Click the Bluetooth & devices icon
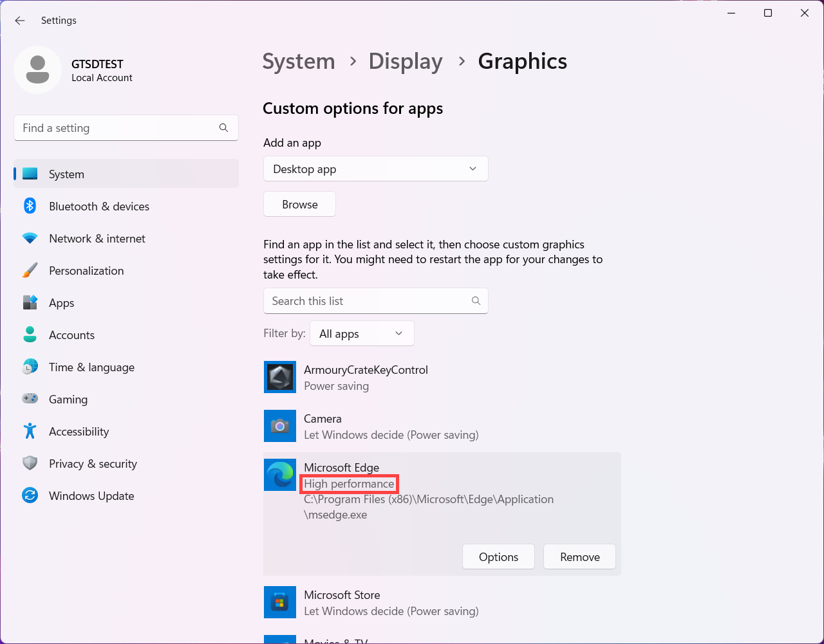 coord(30,206)
